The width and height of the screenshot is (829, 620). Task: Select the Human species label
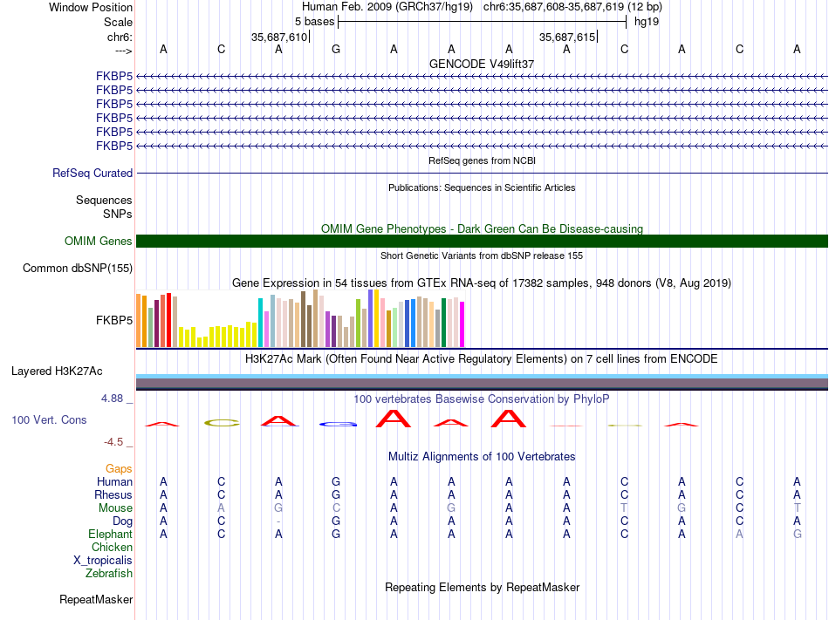click(x=114, y=481)
